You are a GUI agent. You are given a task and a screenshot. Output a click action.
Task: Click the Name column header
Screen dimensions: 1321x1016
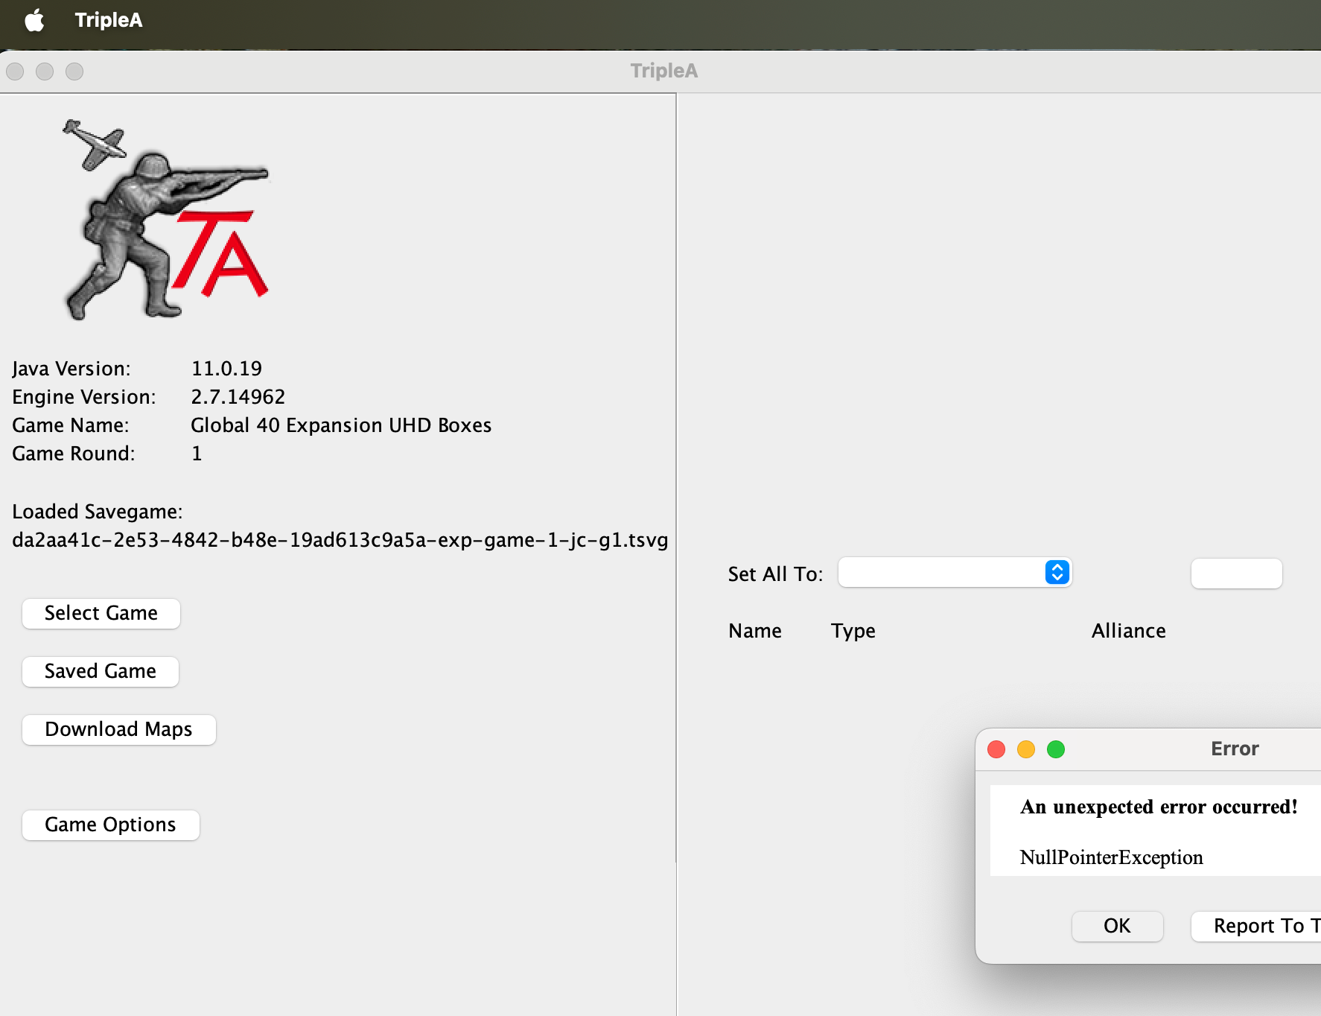(754, 630)
